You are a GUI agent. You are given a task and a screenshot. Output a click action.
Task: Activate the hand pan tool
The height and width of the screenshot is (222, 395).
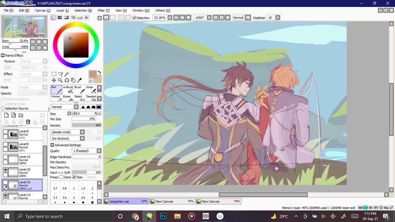pyautogui.click(x=73, y=80)
